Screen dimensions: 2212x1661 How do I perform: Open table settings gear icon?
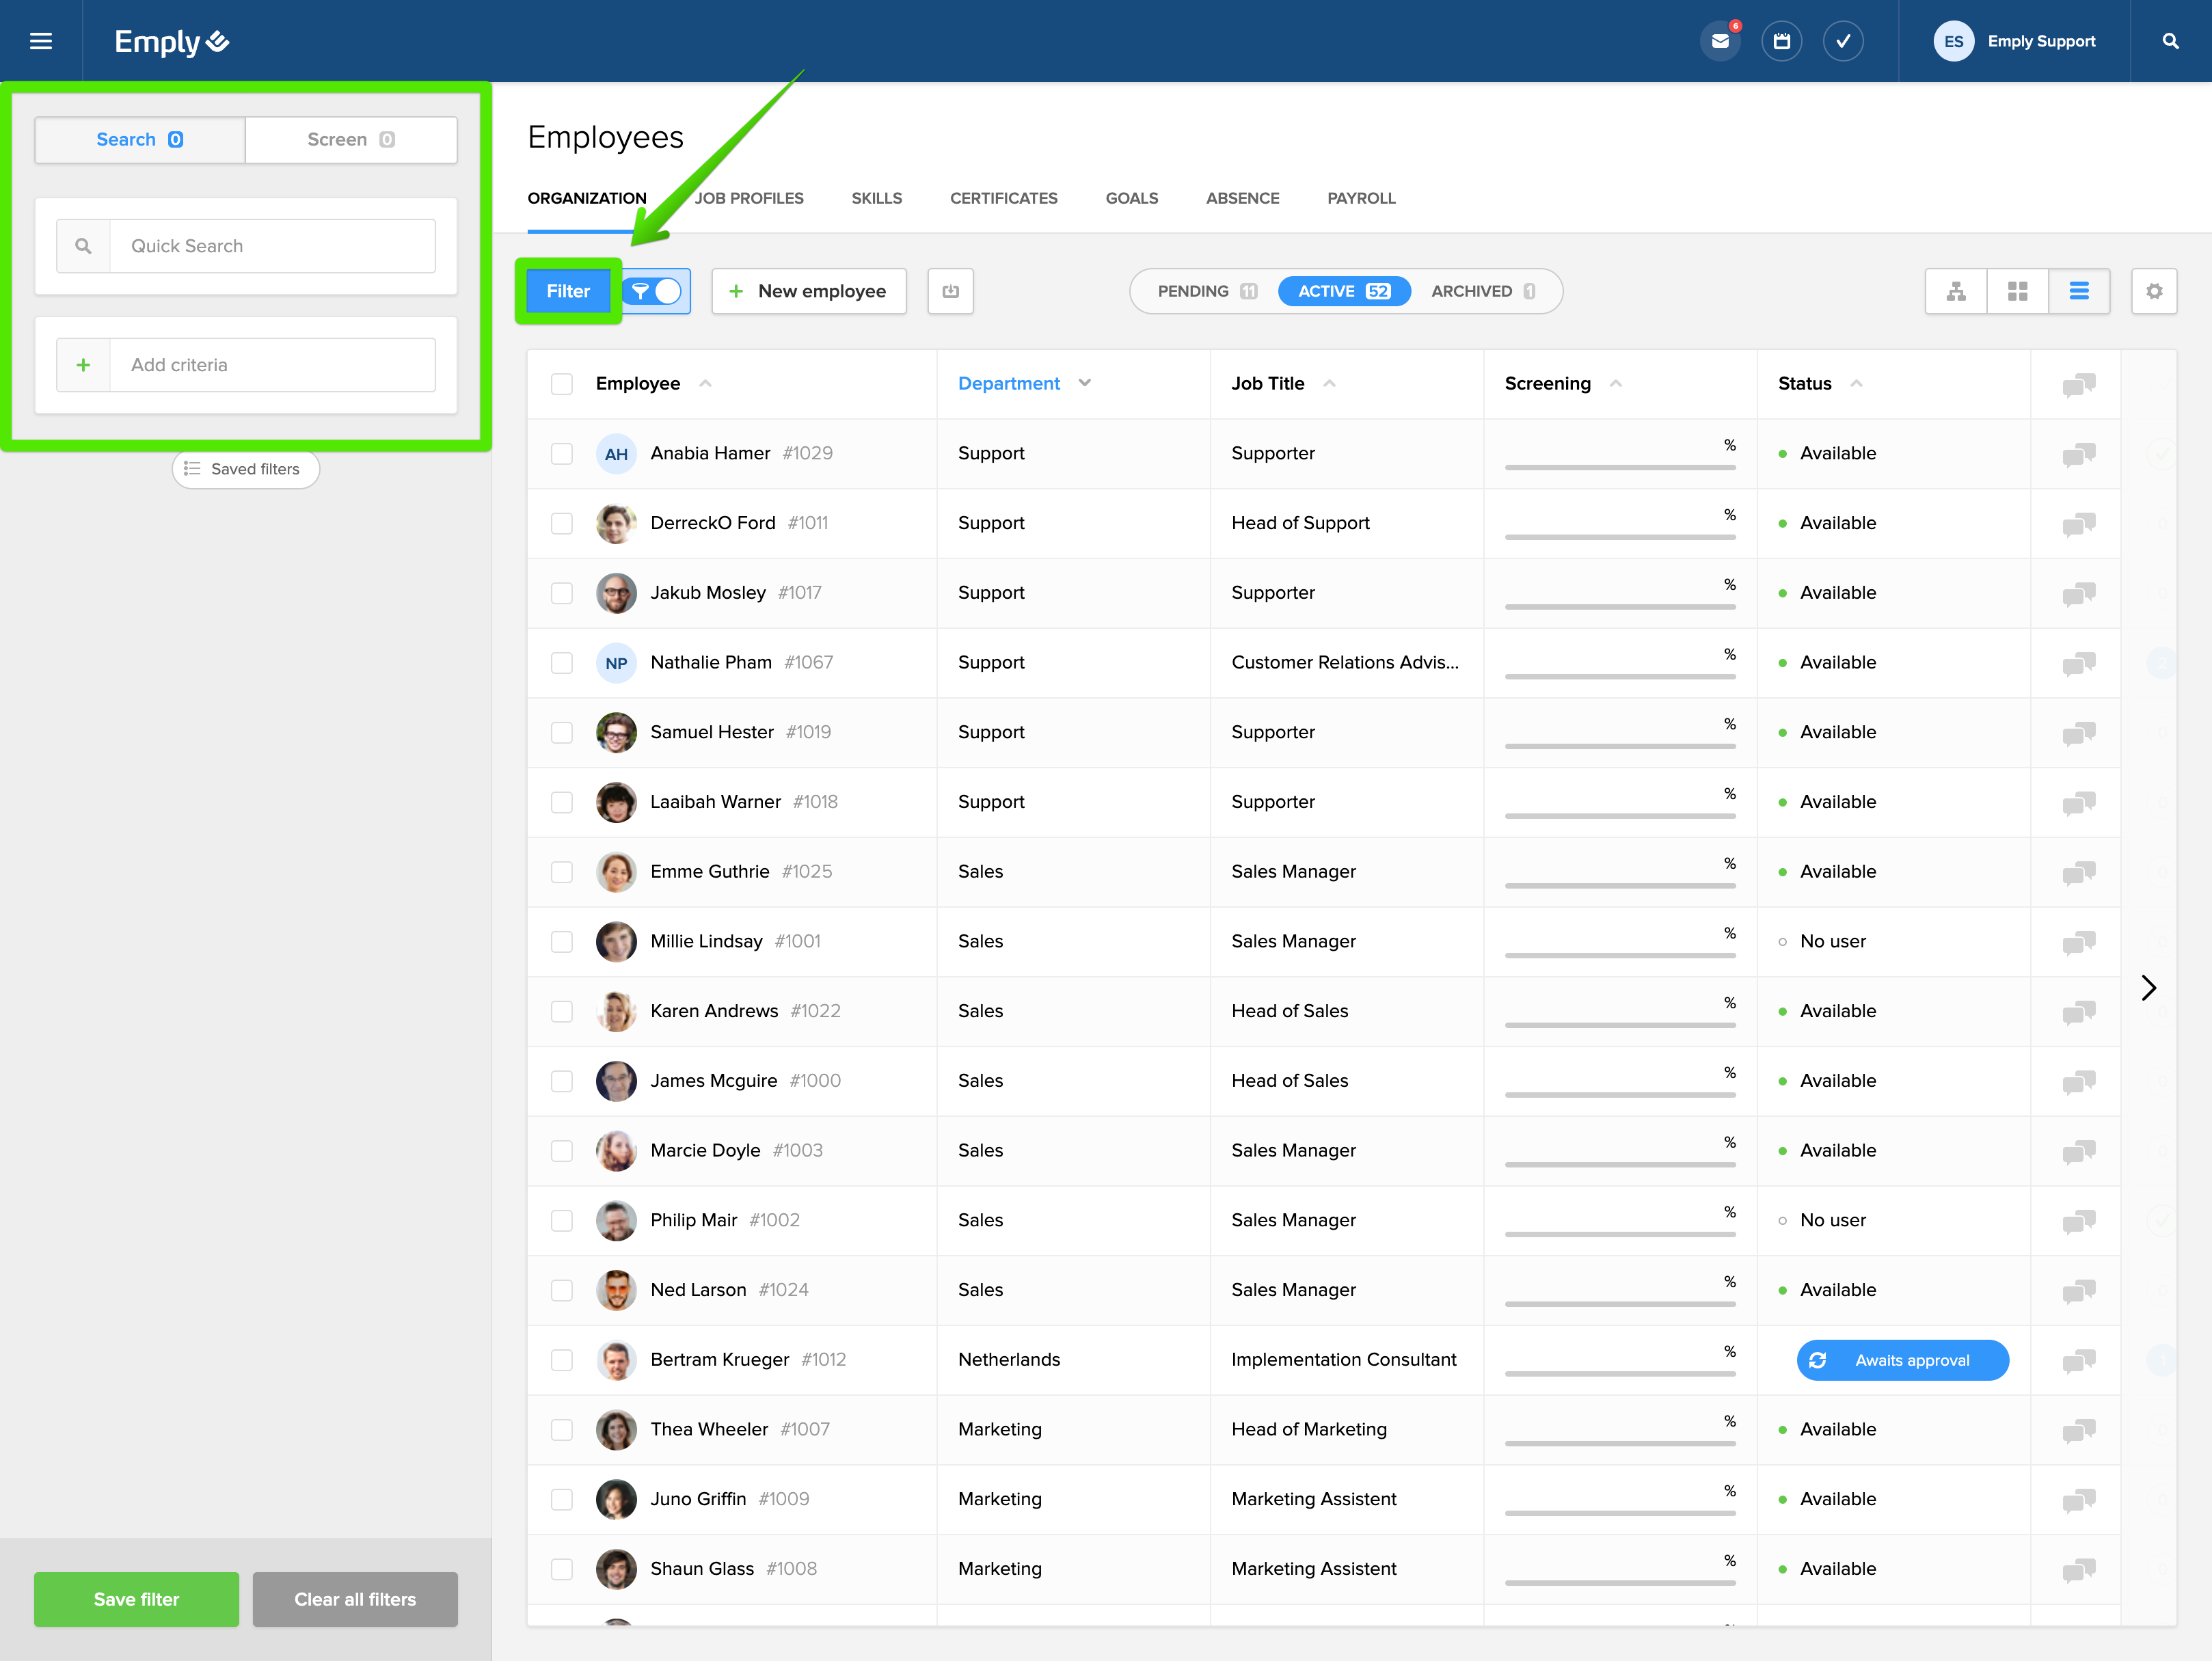pyautogui.click(x=2154, y=291)
